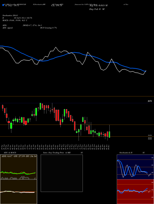Click the RSI 14/3: 55.1 / 63.76 line
Image resolution: width=154 pixels, height=204 pixels.
[x=17, y=18]
